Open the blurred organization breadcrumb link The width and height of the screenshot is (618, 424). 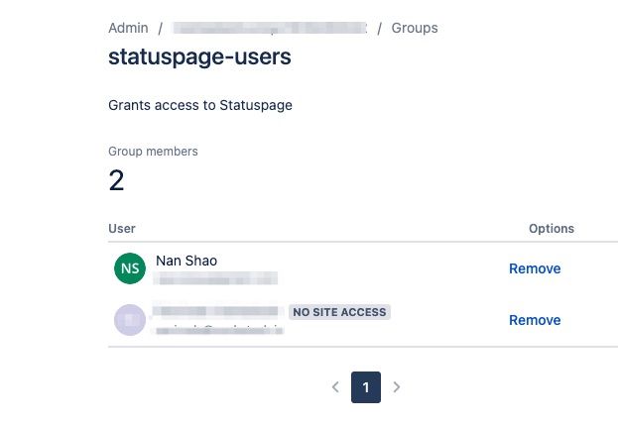pyautogui.click(x=270, y=28)
